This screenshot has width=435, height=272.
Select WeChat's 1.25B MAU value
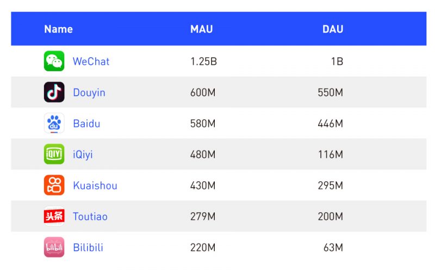[x=203, y=61]
